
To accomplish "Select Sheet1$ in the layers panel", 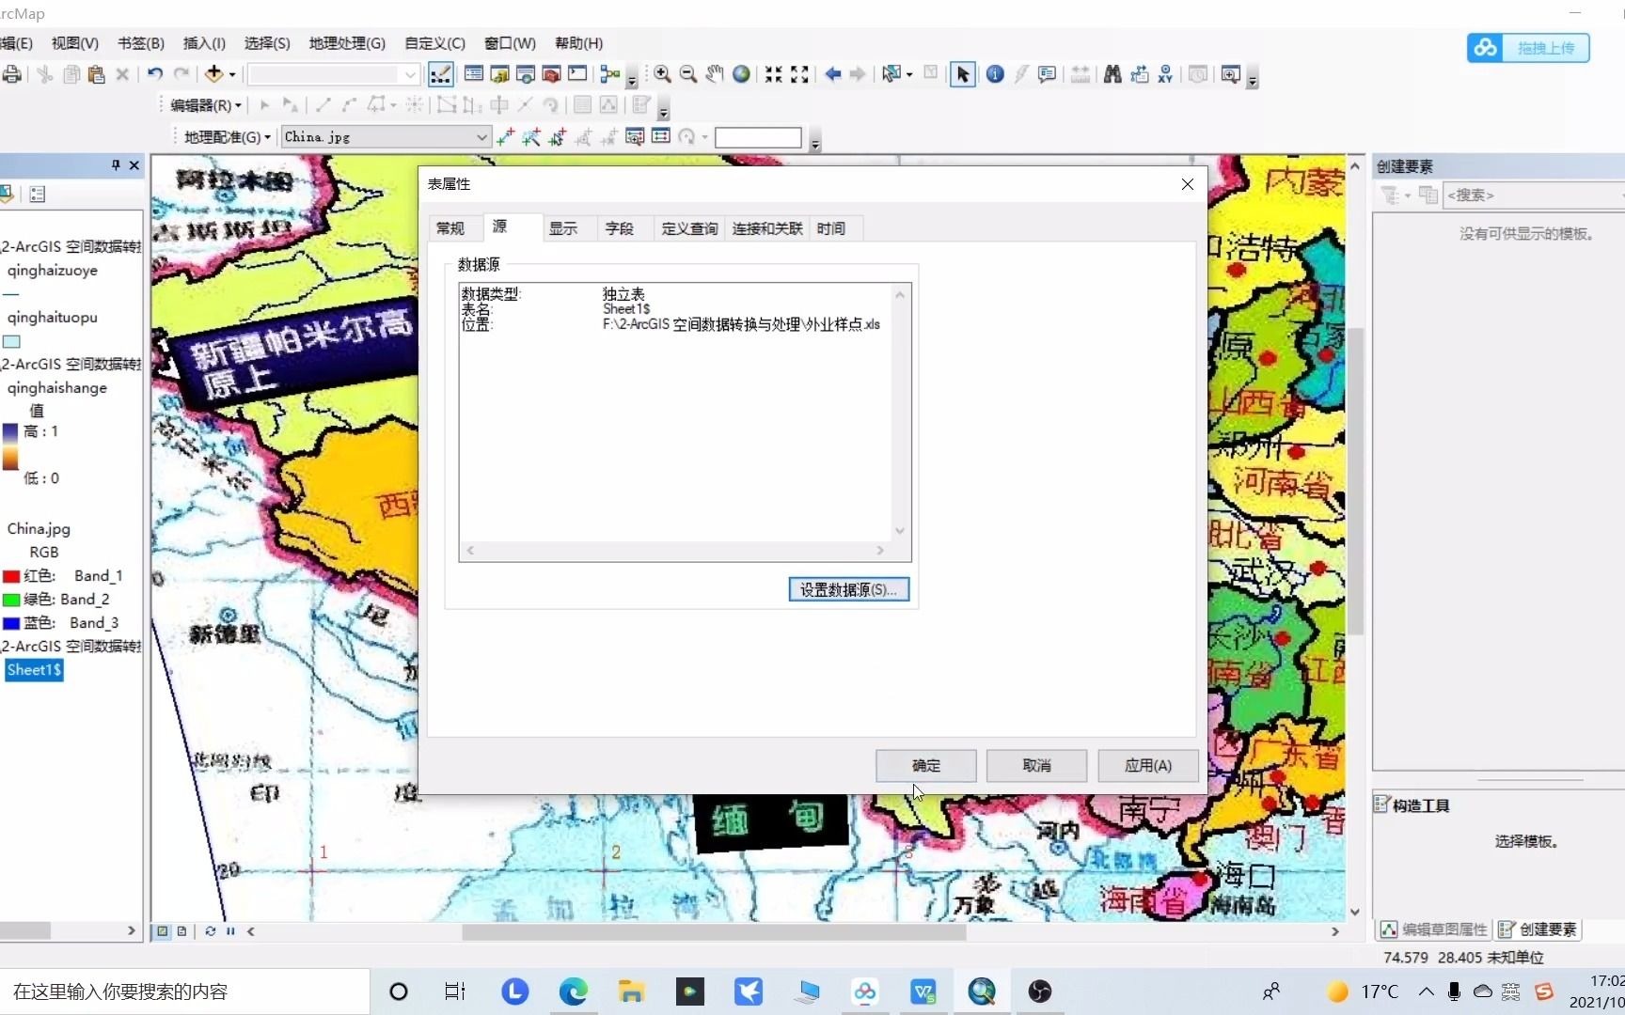I will pos(34,670).
